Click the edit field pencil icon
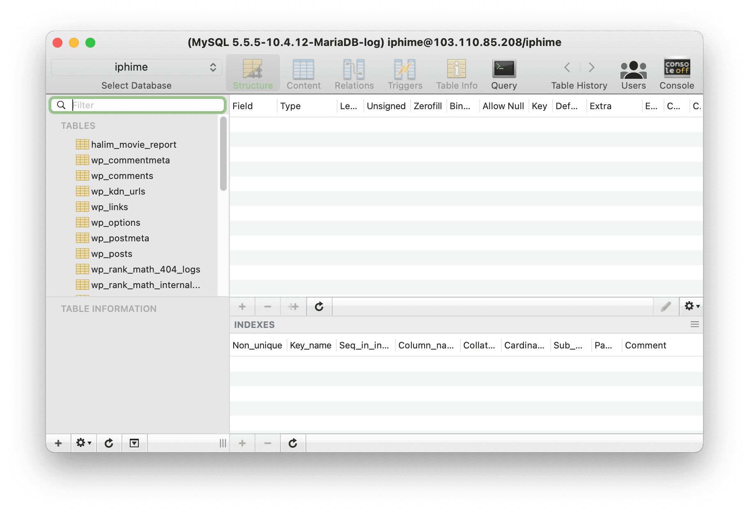This screenshot has height=513, width=749. point(666,307)
